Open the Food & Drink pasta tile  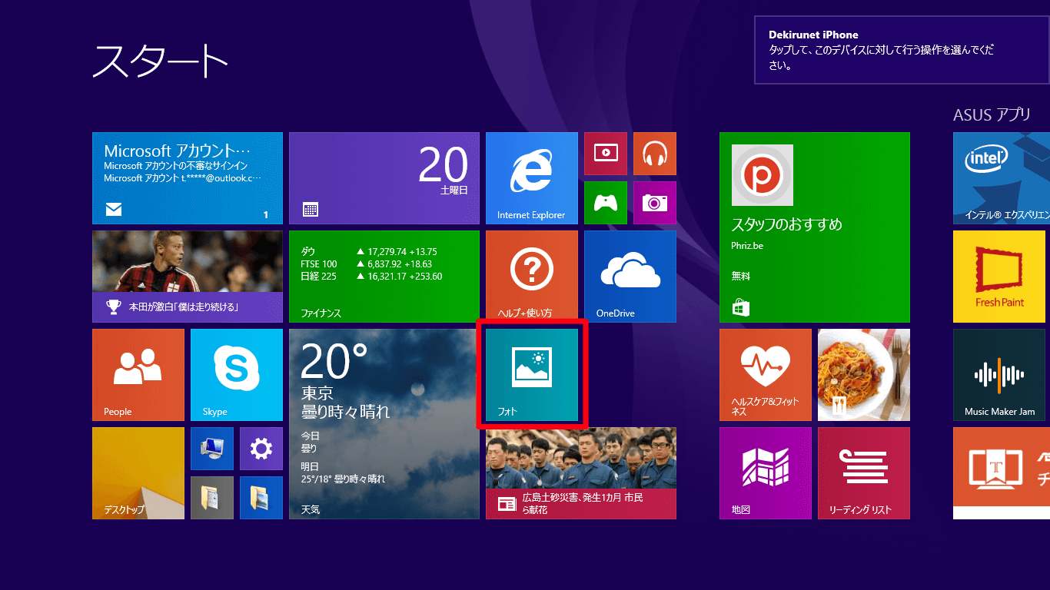pos(864,375)
